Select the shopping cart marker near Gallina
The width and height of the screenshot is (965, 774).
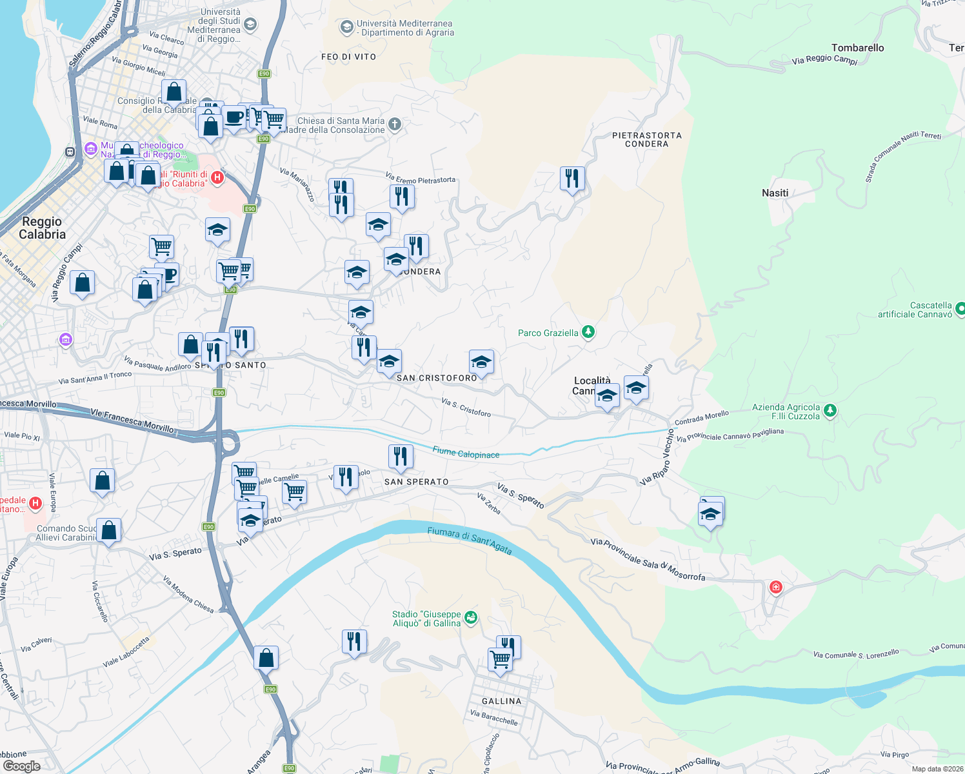(x=501, y=657)
